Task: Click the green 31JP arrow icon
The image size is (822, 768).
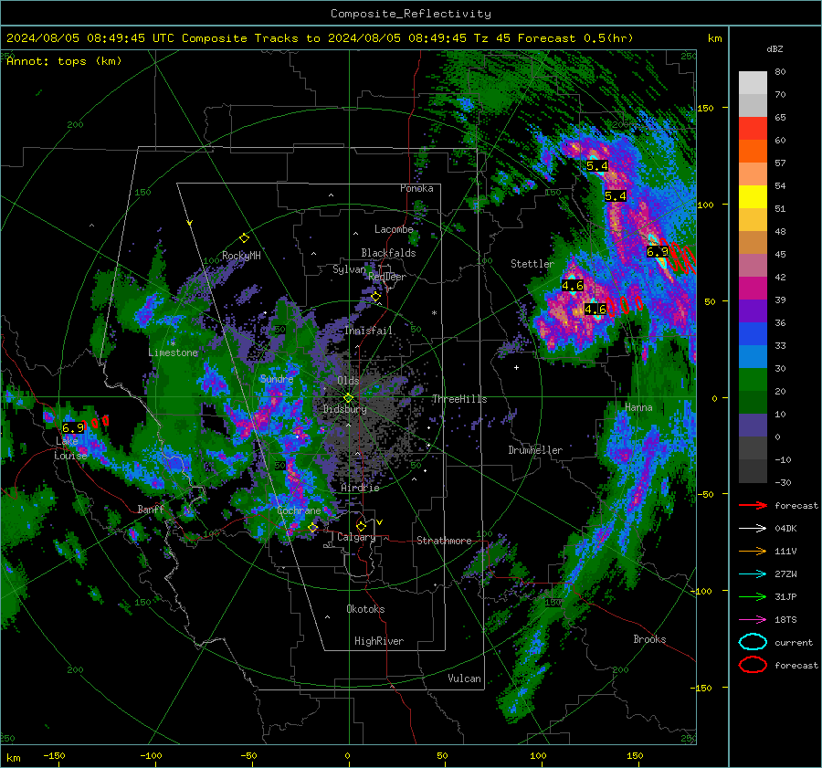Action: click(753, 596)
